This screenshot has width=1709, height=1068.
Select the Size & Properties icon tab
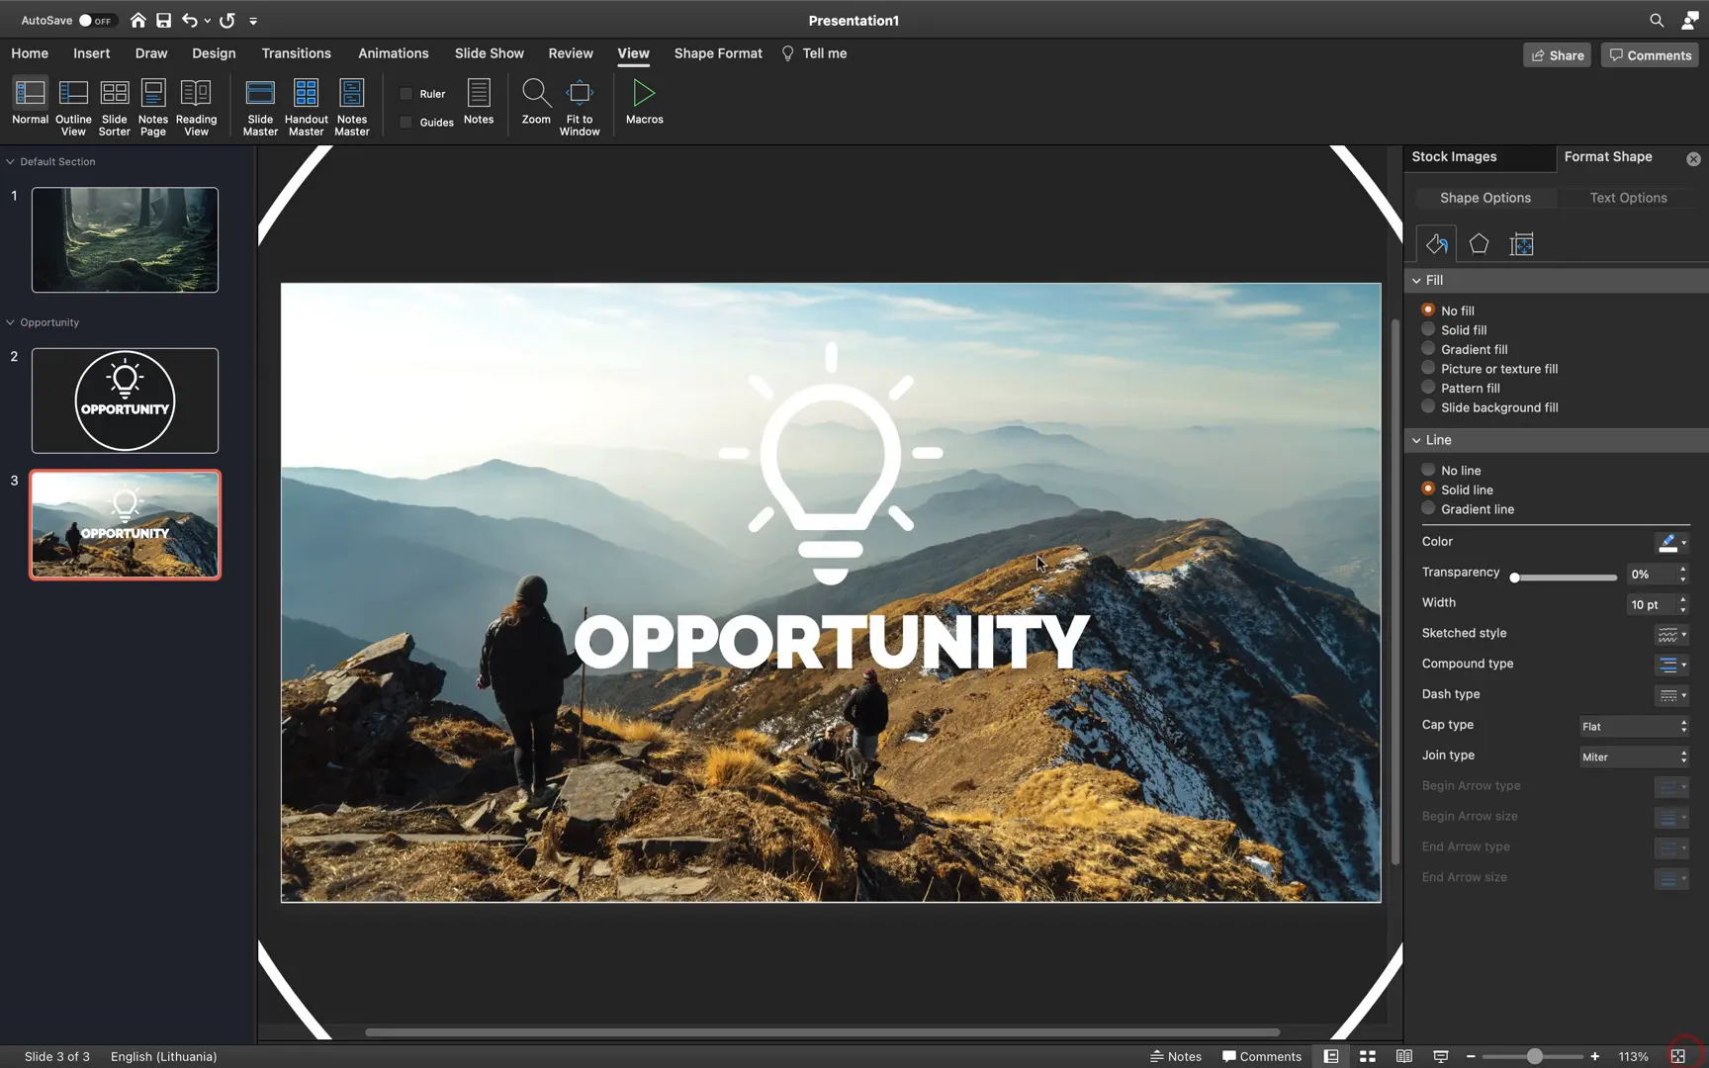(1521, 243)
